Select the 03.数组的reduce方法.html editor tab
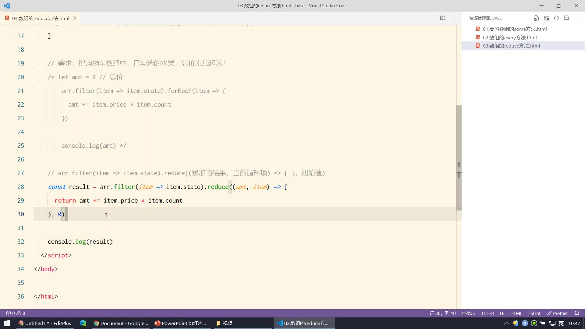The height and width of the screenshot is (329, 585). click(41, 18)
